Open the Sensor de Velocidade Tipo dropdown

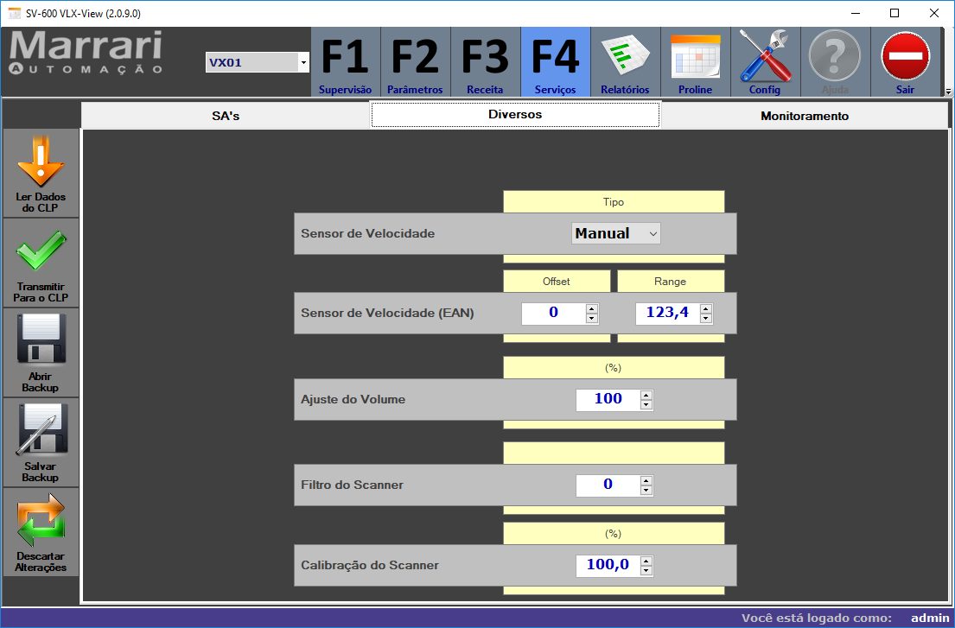[x=615, y=233]
